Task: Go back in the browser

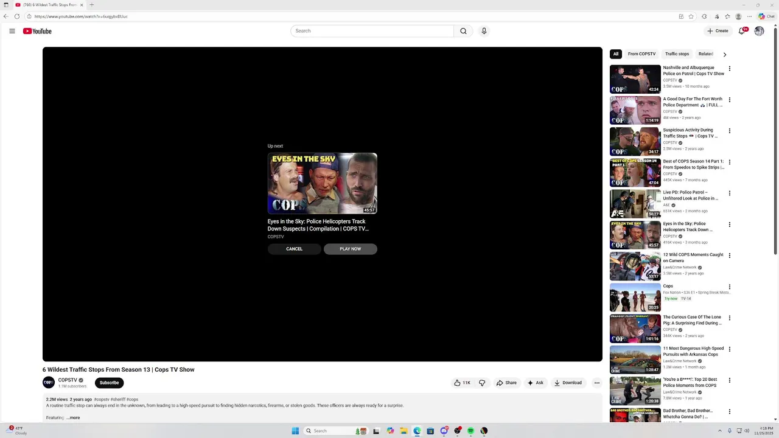Action: [5, 16]
